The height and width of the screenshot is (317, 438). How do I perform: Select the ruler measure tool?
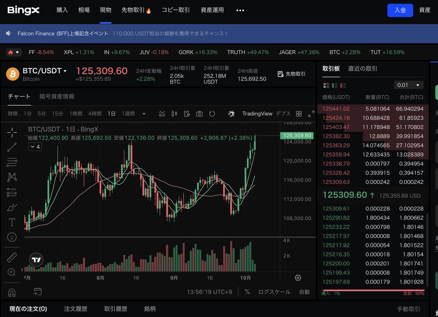click(12, 257)
